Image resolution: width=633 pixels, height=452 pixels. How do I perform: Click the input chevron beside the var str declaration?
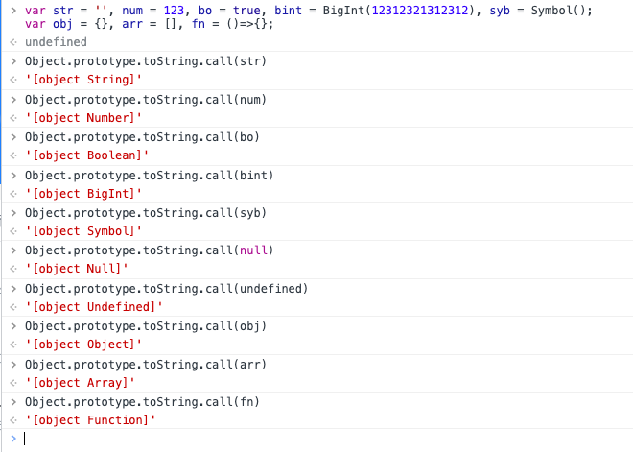click(12, 10)
